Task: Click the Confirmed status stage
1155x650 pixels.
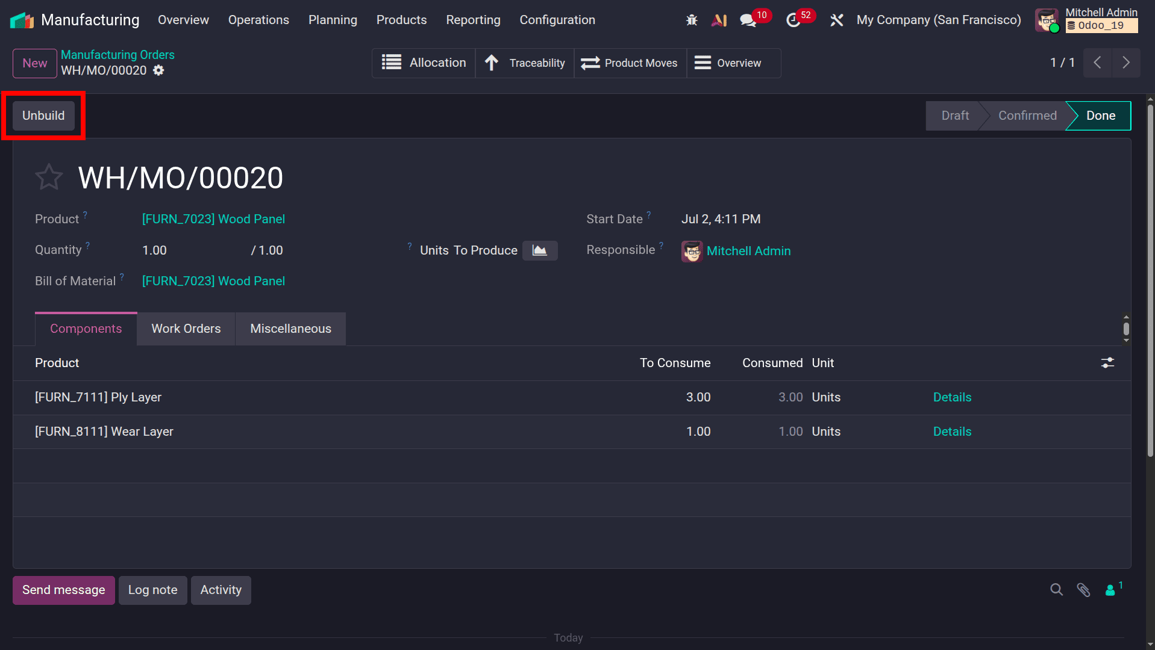Action: click(x=1027, y=116)
